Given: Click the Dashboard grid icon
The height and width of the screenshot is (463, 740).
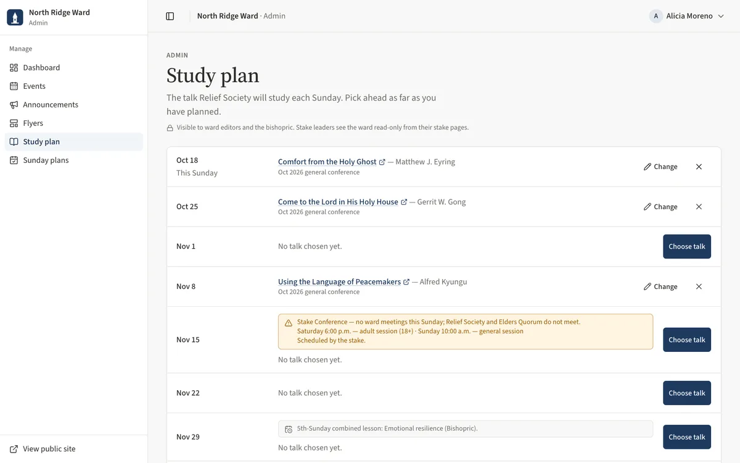Looking at the screenshot, I should pos(14,68).
